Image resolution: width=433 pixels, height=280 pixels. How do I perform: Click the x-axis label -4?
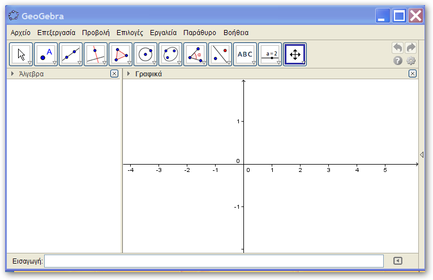pyautogui.click(x=131, y=170)
